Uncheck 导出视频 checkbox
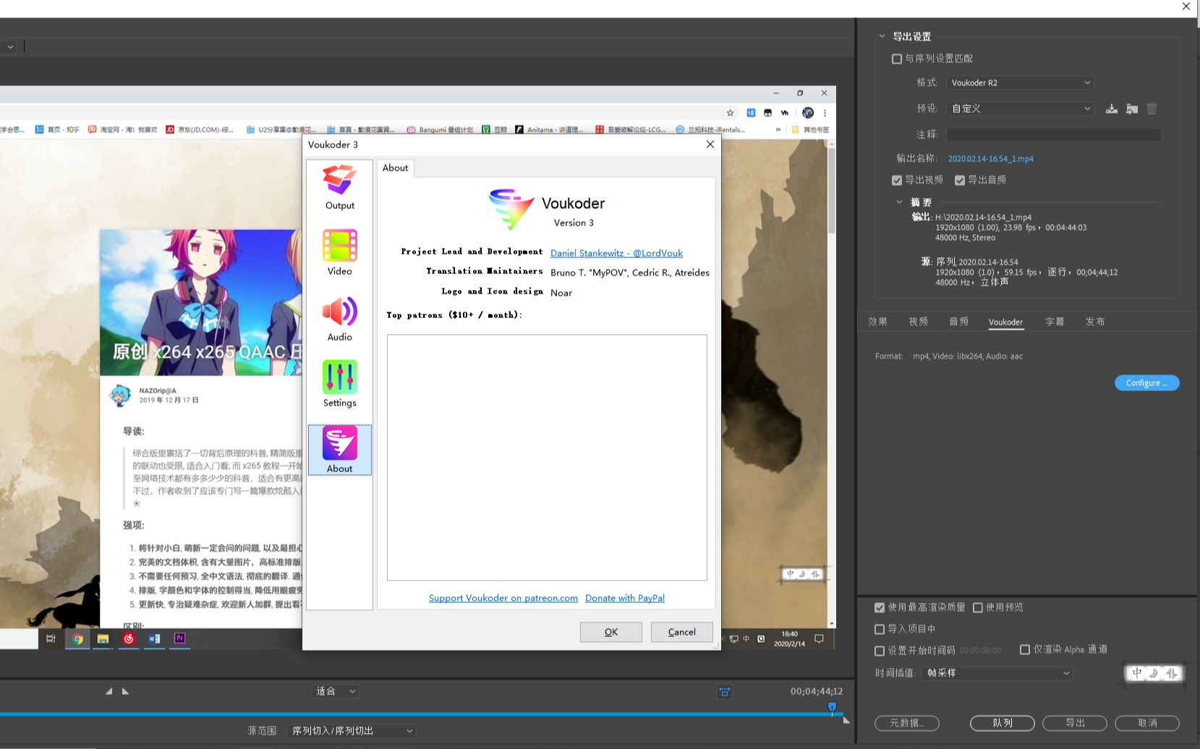The image size is (1200, 749). [897, 180]
